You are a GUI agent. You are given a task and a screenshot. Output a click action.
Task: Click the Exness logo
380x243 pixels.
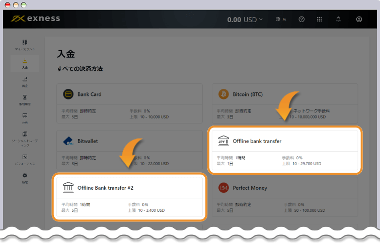(35, 19)
